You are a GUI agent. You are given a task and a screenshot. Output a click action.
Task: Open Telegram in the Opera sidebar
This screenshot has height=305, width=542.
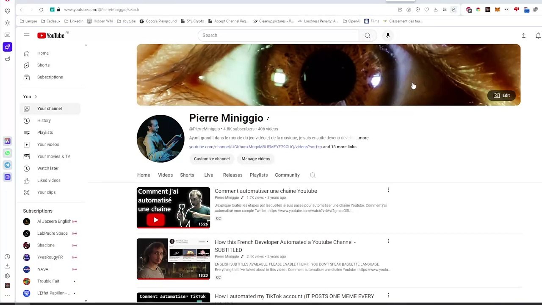pos(7,165)
